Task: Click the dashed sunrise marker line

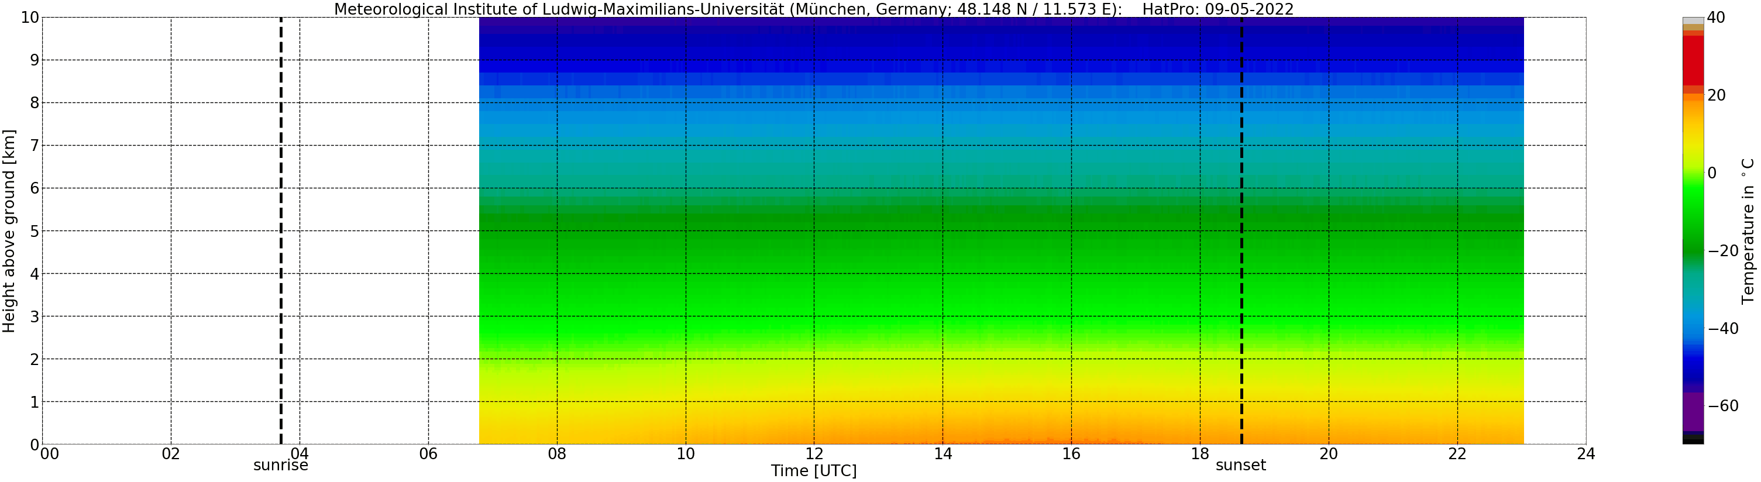Action: (x=281, y=230)
